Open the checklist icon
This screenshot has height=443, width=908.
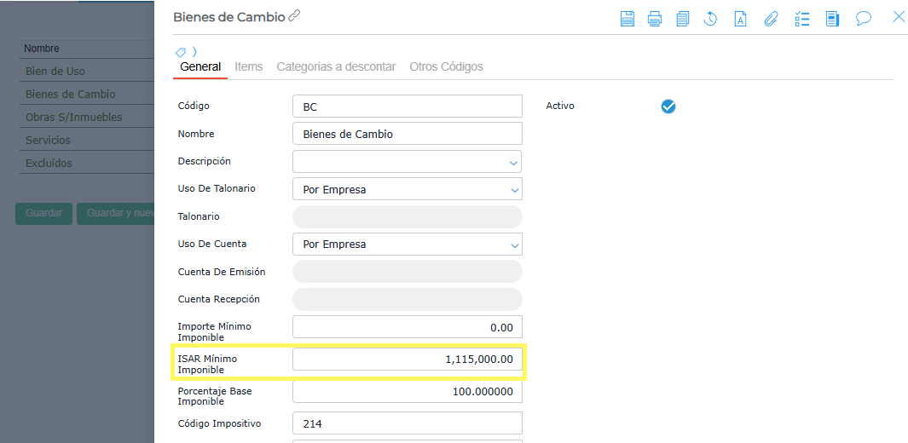tap(801, 19)
